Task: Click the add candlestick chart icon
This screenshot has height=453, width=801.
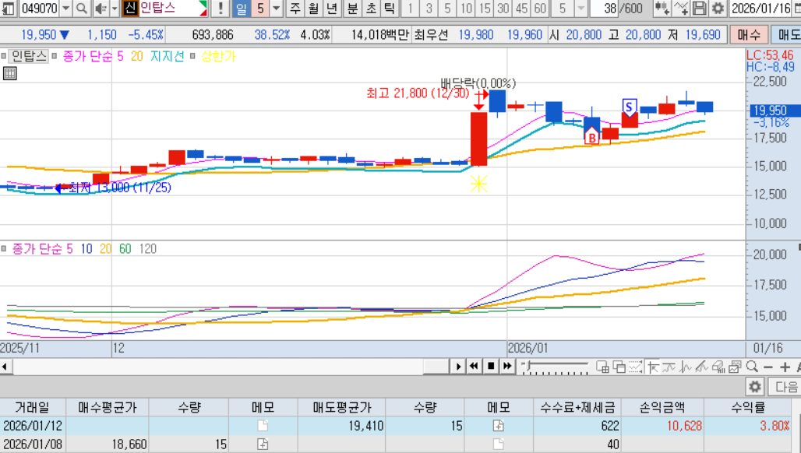Action: pyautogui.click(x=662, y=8)
